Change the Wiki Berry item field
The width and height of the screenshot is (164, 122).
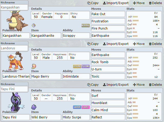coord(46,117)
